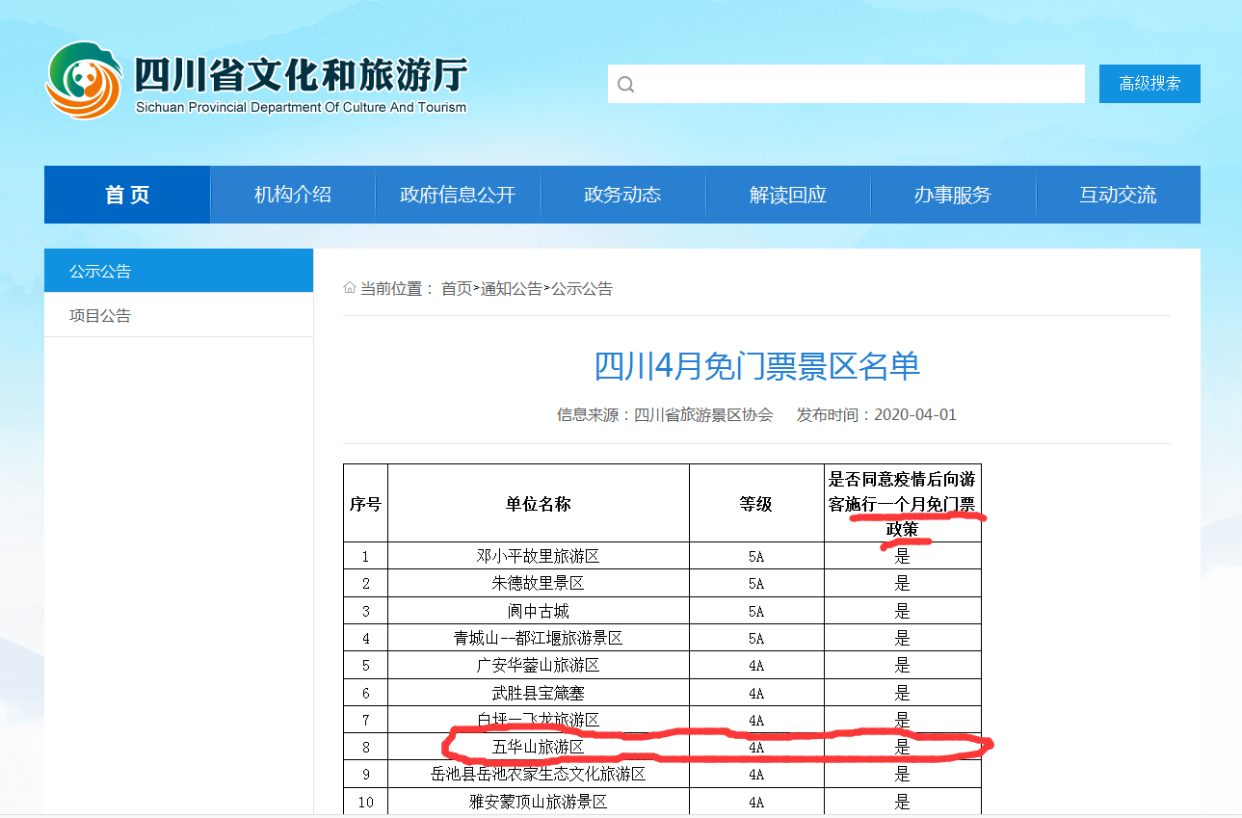Click the 通知公告 breadcrumb link
Viewport: 1242px width, 818px height.
(x=512, y=289)
